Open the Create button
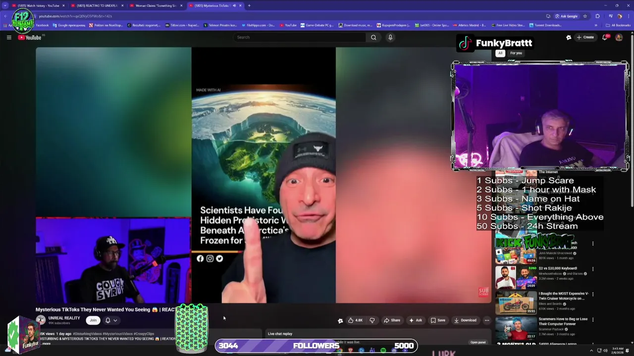This screenshot has width=634, height=356. click(x=585, y=37)
